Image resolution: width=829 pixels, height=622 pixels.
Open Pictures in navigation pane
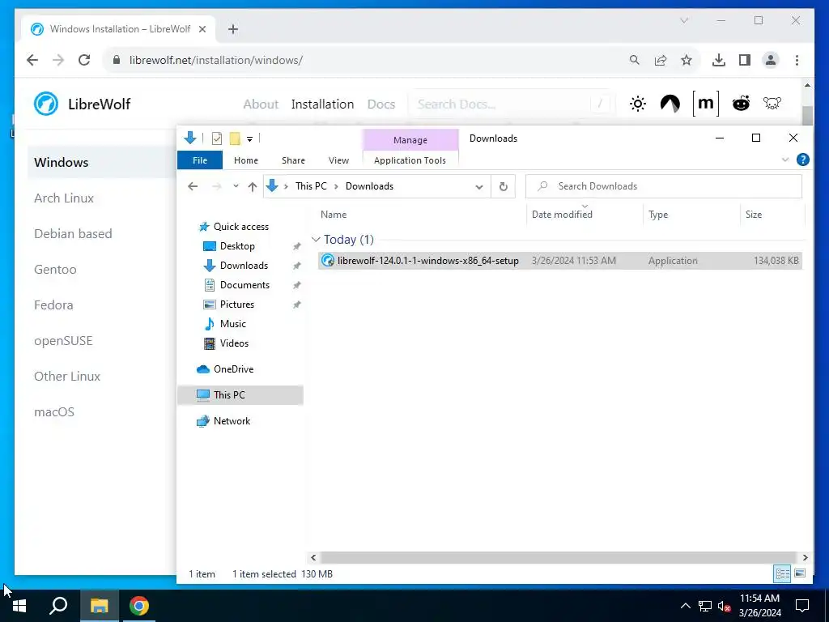click(x=237, y=305)
